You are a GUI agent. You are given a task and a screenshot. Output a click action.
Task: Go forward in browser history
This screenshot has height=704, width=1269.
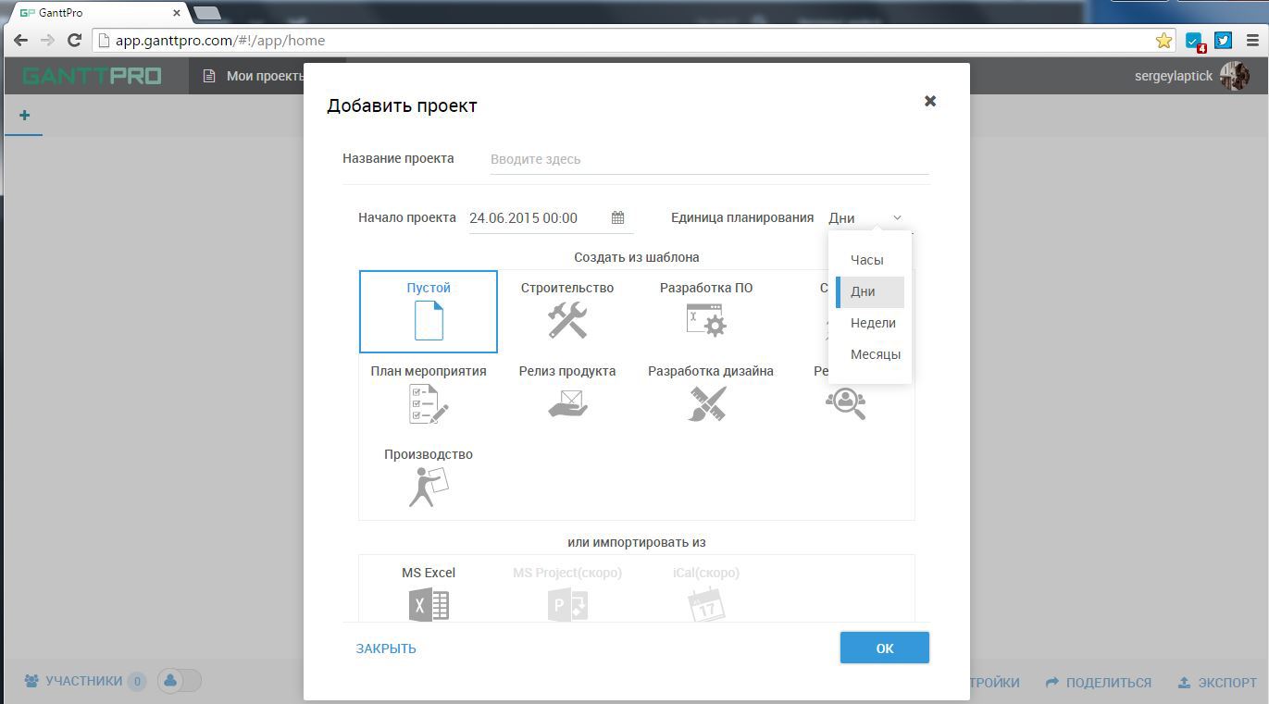click(47, 41)
